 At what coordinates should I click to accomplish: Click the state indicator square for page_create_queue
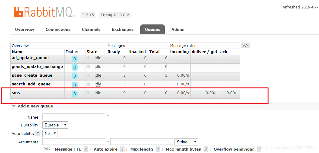click(88, 75)
